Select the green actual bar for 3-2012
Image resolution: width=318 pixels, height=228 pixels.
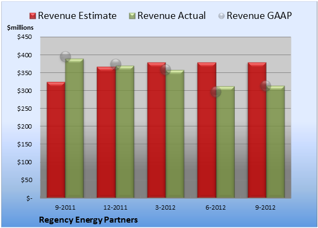(x=175, y=134)
